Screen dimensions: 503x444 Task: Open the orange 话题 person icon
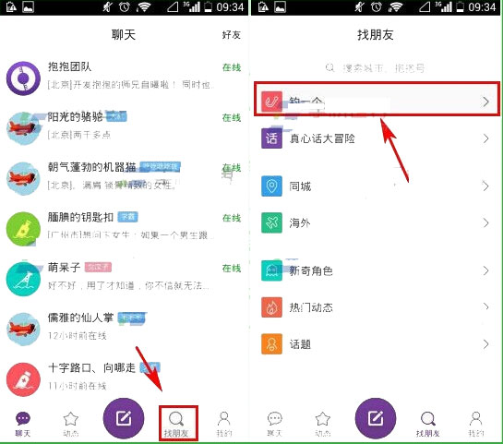click(271, 344)
